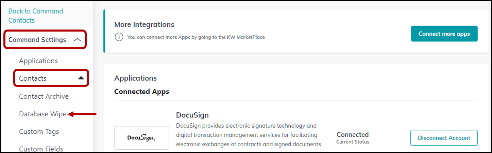Go back to Command Contacts
The width and height of the screenshot is (492, 153).
[x=36, y=16]
